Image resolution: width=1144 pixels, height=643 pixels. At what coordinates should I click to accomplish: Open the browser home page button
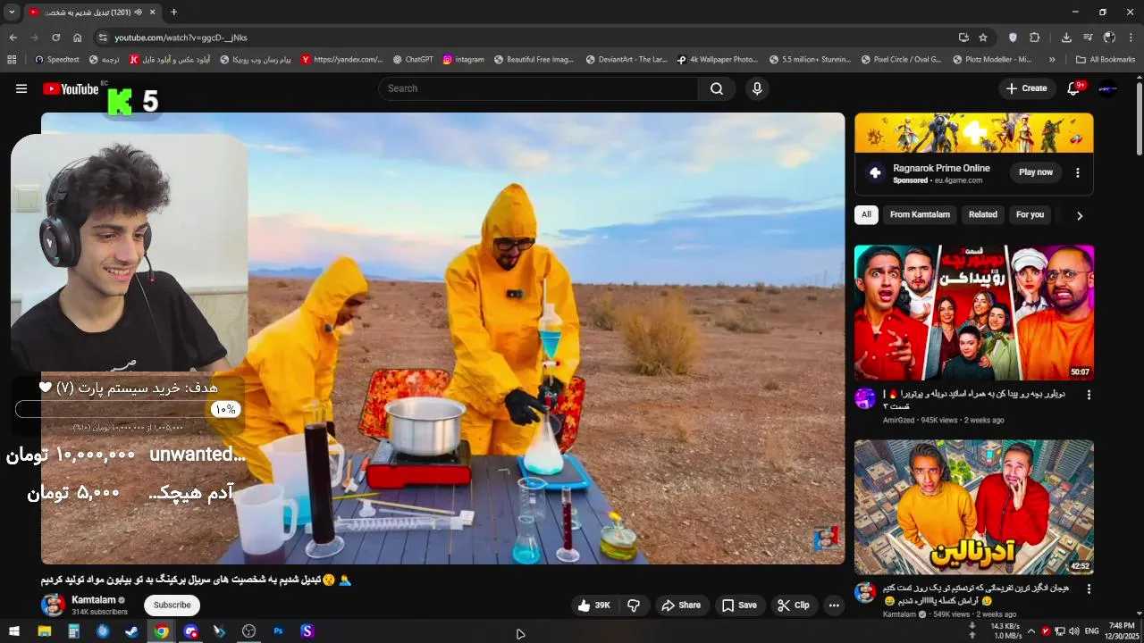point(77,38)
